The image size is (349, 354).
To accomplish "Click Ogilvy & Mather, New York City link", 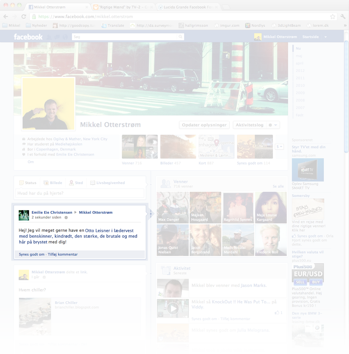I will click(x=80, y=139).
